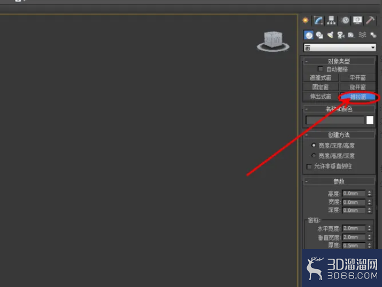This screenshot has width=382, height=287.
Task: Switch to the Modify panel tab
Action: click(318, 20)
